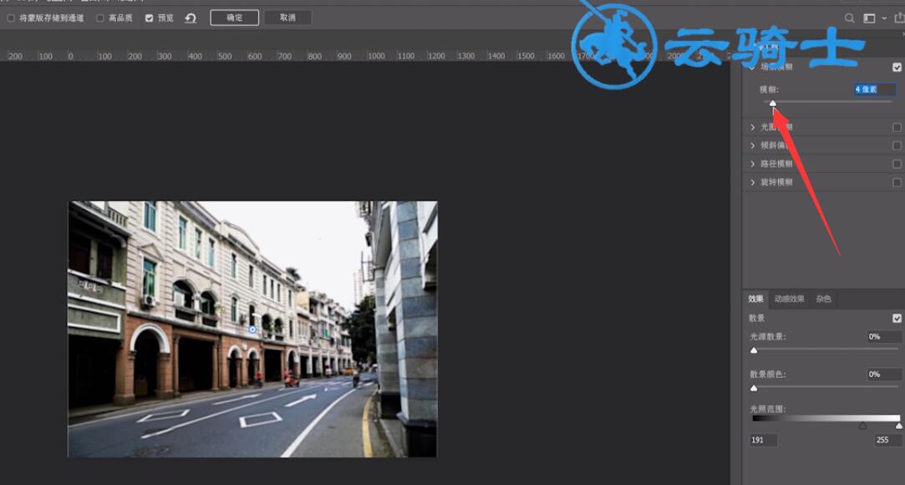The width and height of the screenshot is (905, 485).
Task: Click the 取消 cancel button
Action: pyautogui.click(x=287, y=18)
